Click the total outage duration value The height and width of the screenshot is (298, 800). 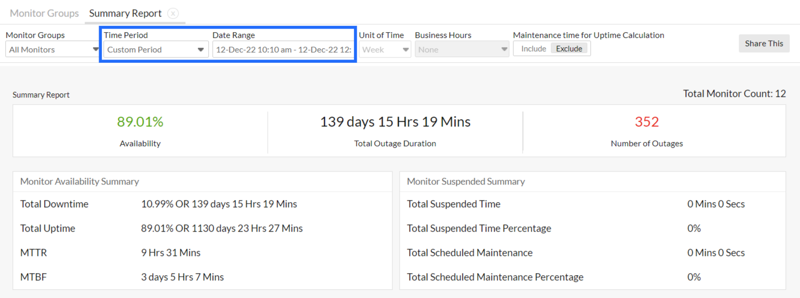click(395, 122)
